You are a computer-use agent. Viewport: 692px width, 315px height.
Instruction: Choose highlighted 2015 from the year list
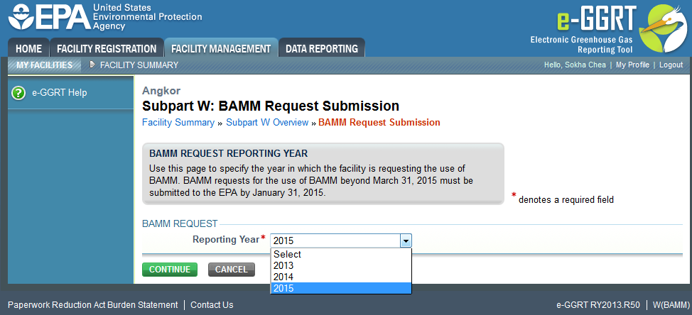[341, 289]
